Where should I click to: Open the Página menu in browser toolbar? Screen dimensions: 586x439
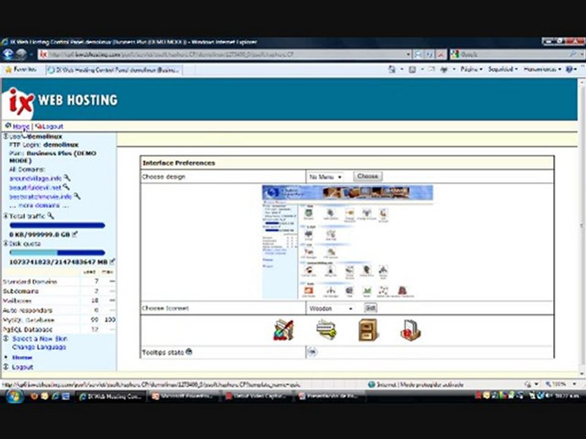coord(471,69)
